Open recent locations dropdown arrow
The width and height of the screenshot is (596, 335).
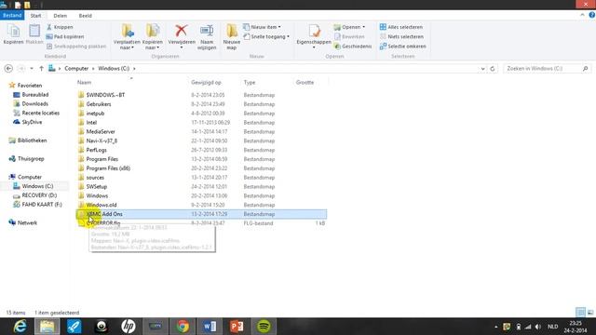(x=32, y=68)
